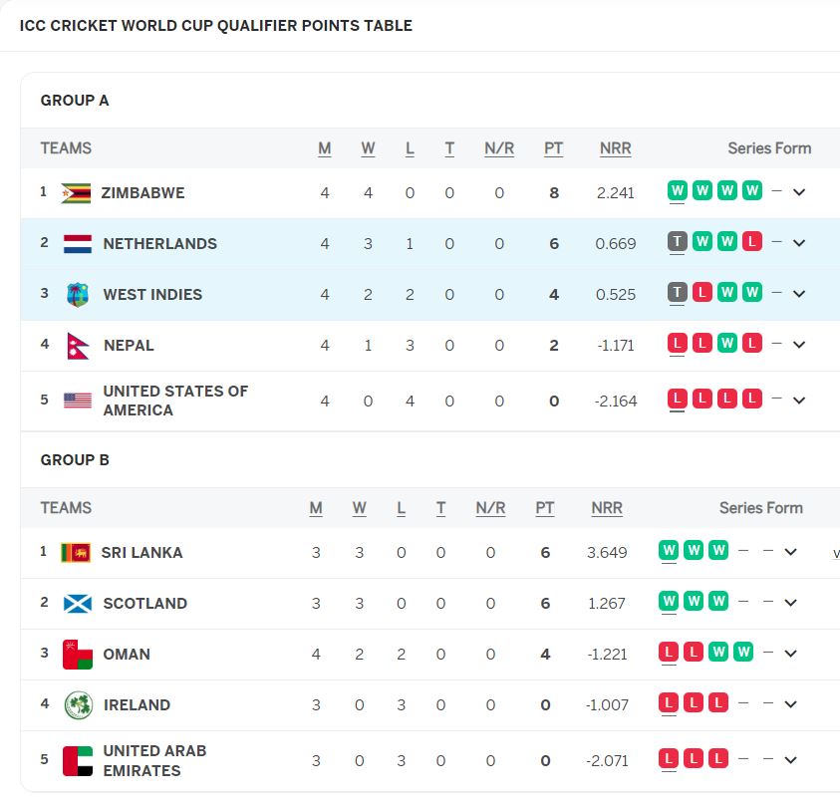Click the PT header in Group B
This screenshot has height=810, width=840.
click(x=545, y=508)
